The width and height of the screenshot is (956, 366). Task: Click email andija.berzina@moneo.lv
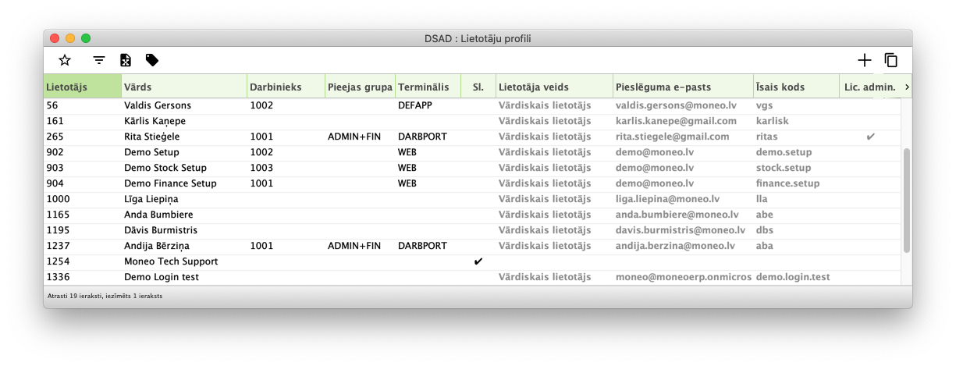pyautogui.click(x=676, y=246)
